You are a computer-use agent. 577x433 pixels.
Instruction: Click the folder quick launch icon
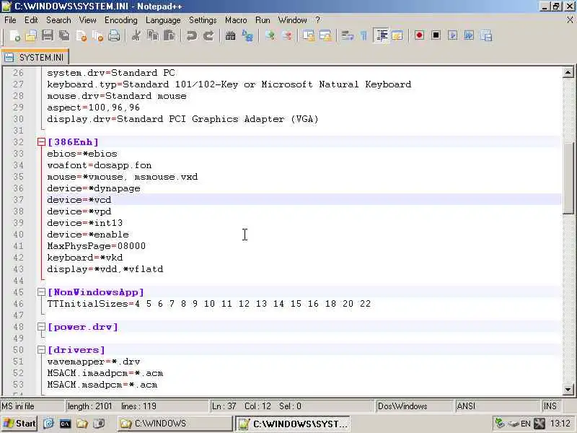pos(82,424)
